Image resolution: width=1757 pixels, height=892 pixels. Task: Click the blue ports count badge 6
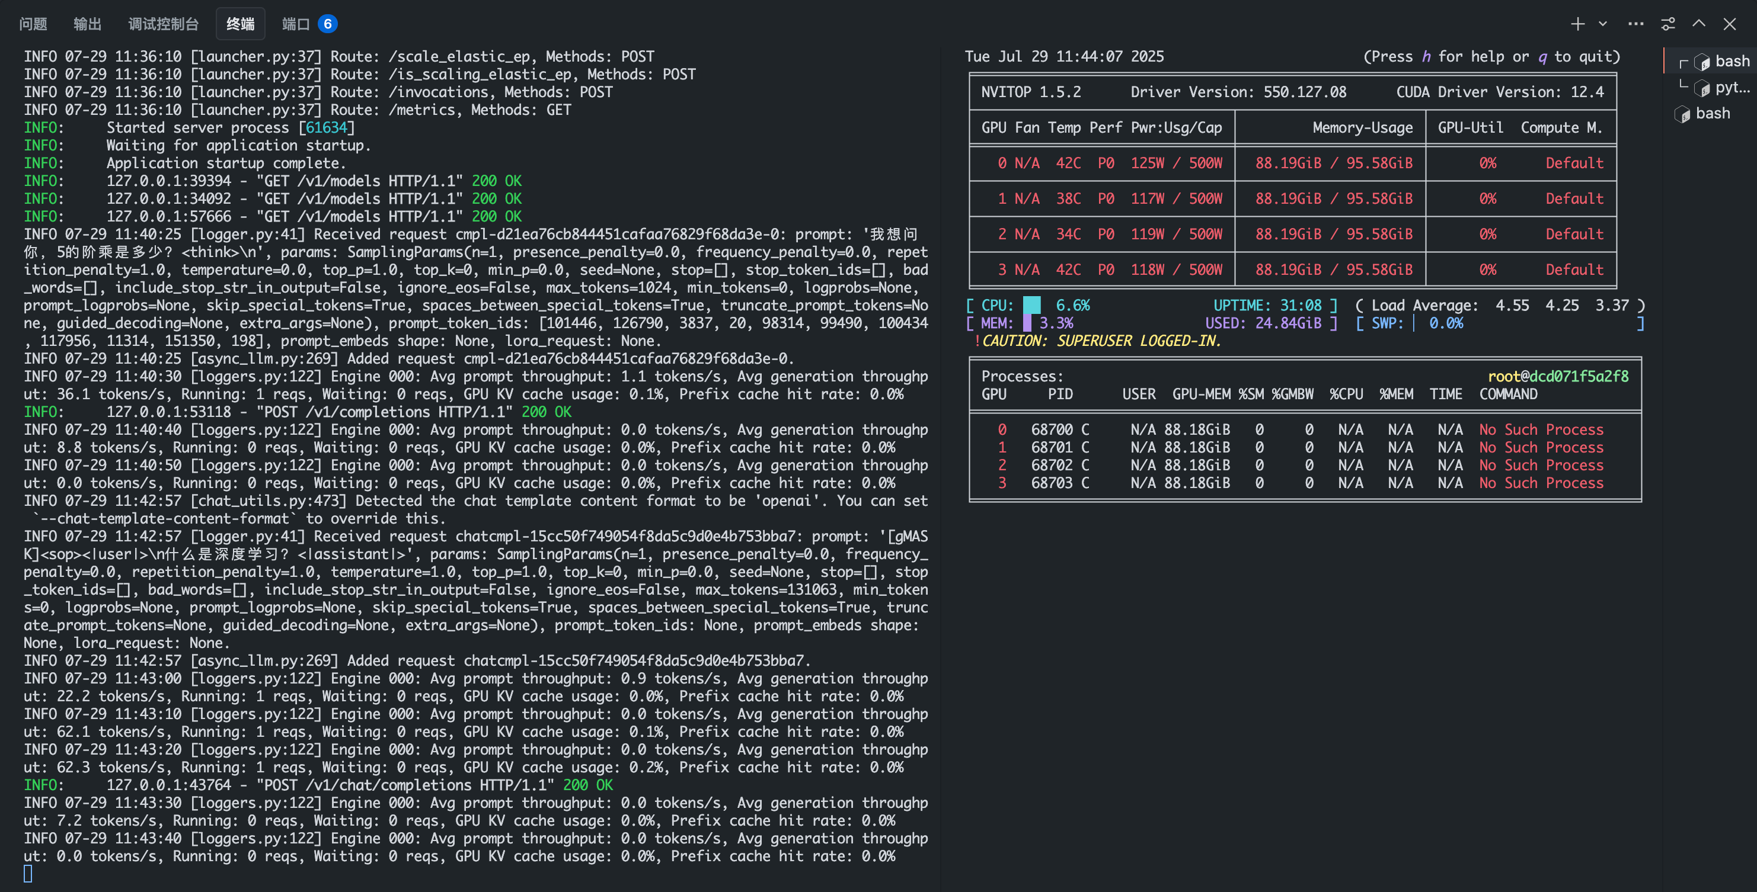[327, 24]
